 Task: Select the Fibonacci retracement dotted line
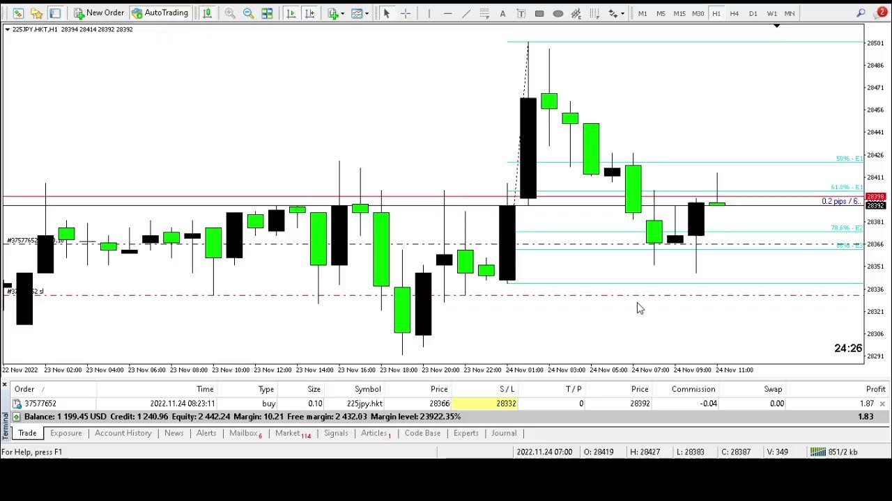click(x=521, y=125)
